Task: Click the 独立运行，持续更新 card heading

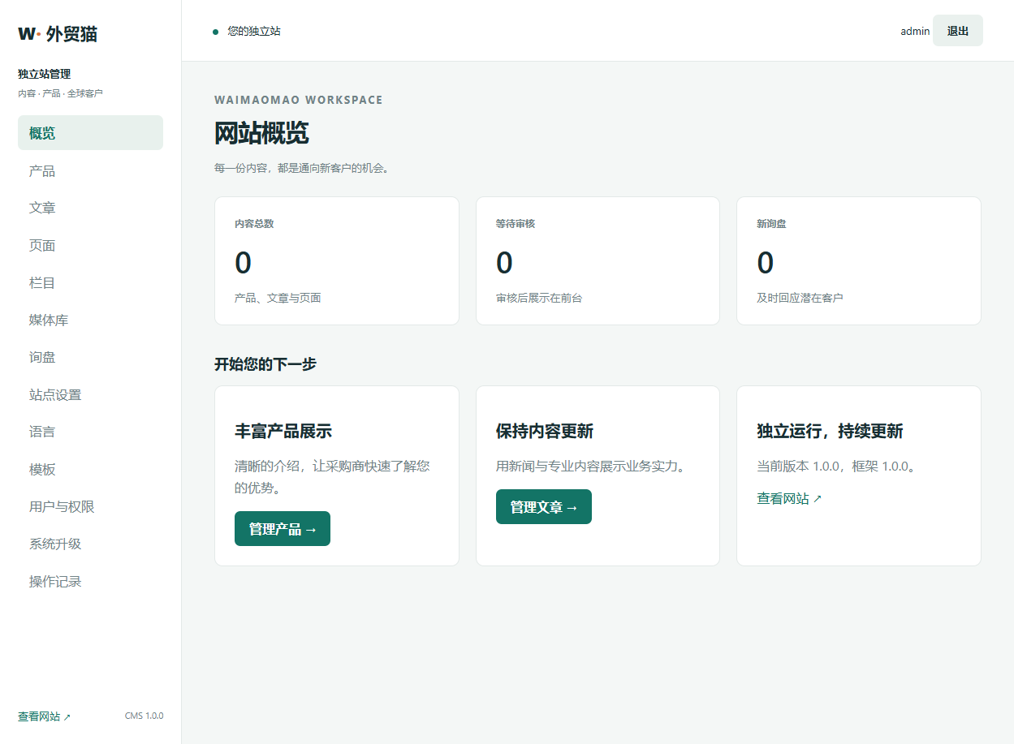Action: pos(830,431)
